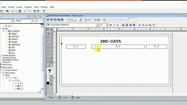Screen dimensions: 187x105
Task: Select the Arc drawing tool
Action: [x=48, y=44]
